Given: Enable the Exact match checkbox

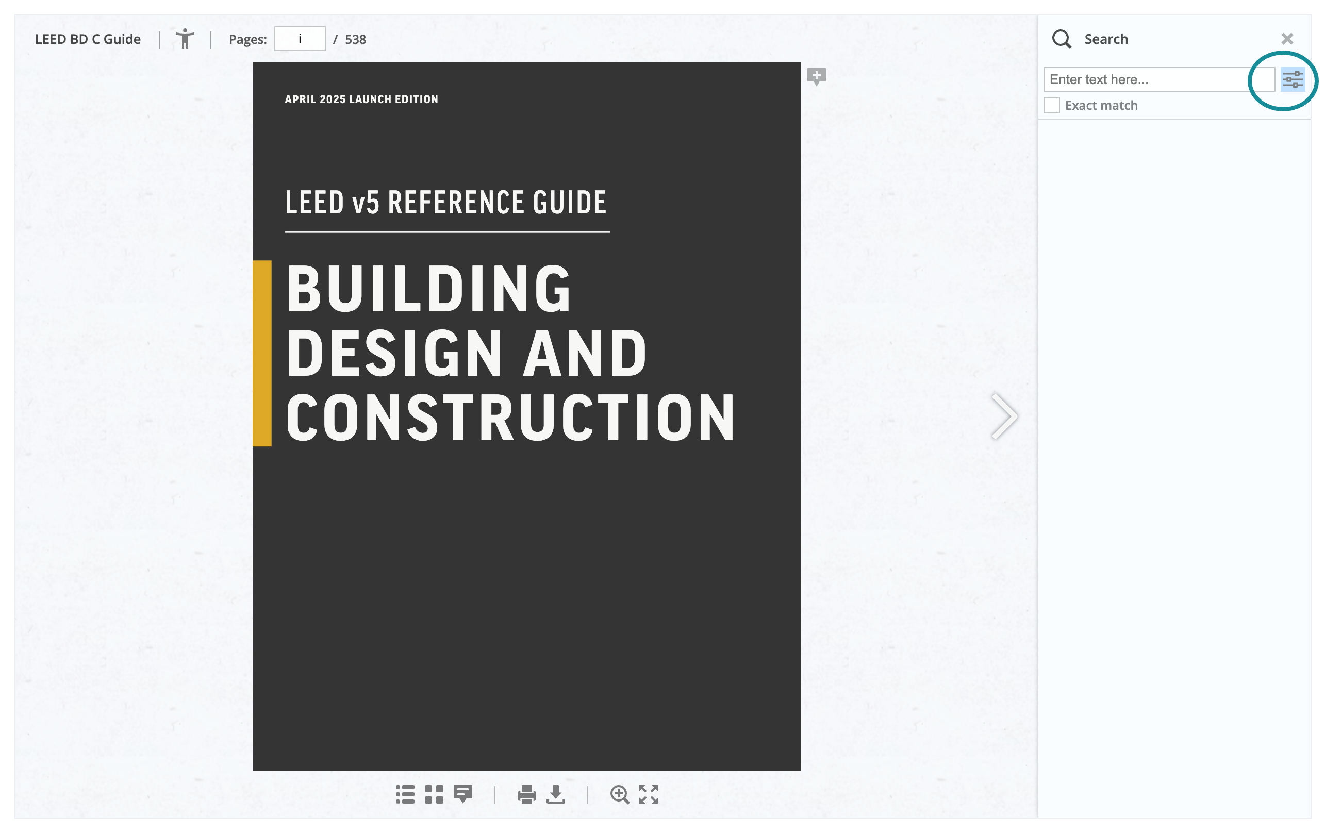Looking at the screenshot, I should point(1052,105).
